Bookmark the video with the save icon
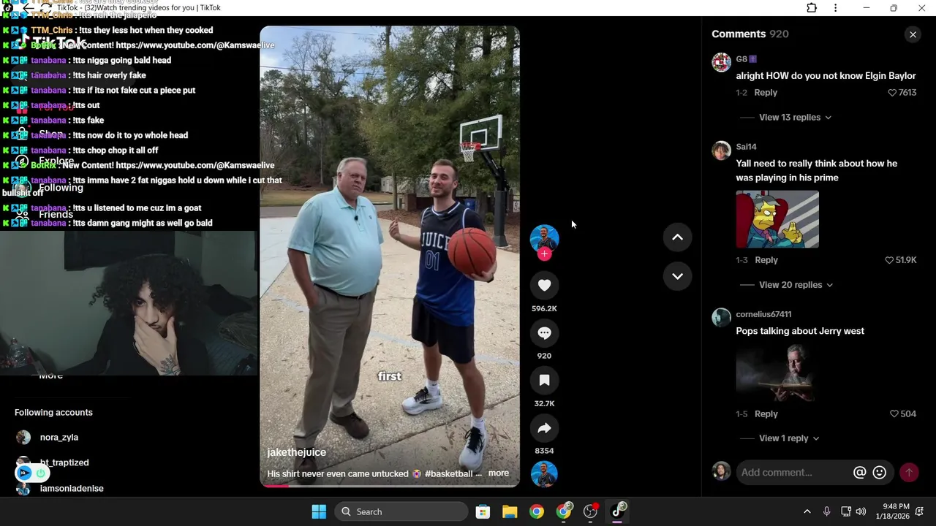 coord(544,381)
